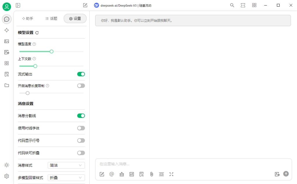This screenshot has height=184, width=297.
Task: Open 多模型回答样式 dropdown showing 折叠
Action: 66,178
